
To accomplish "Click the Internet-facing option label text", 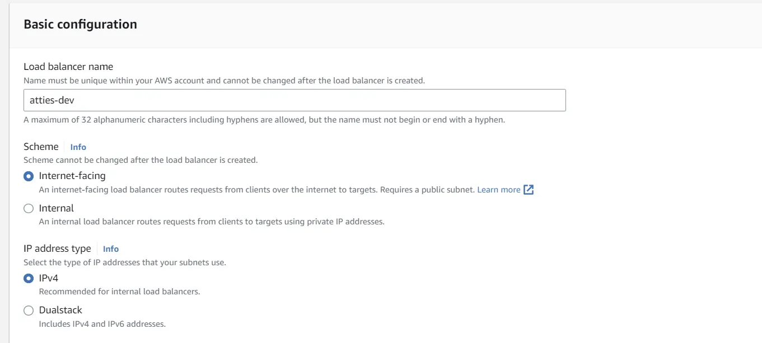I will coord(72,176).
